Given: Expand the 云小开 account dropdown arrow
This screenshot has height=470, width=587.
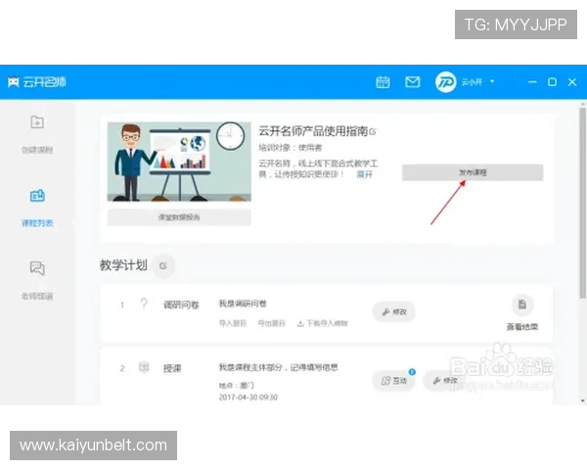Looking at the screenshot, I should tap(492, 81).
